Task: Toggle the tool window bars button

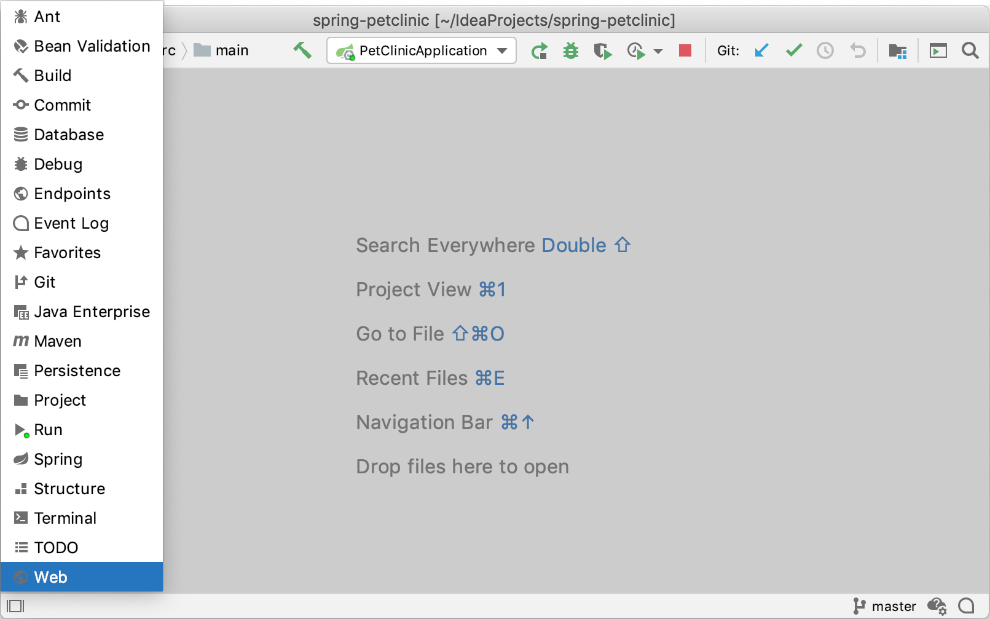Action: [15, 606]
